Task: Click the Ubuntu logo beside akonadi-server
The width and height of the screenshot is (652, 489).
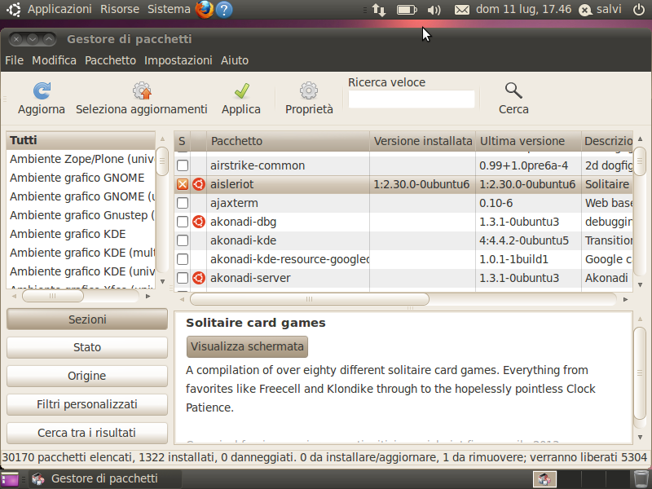Action: pyautogui.click(x=199, y=278)
